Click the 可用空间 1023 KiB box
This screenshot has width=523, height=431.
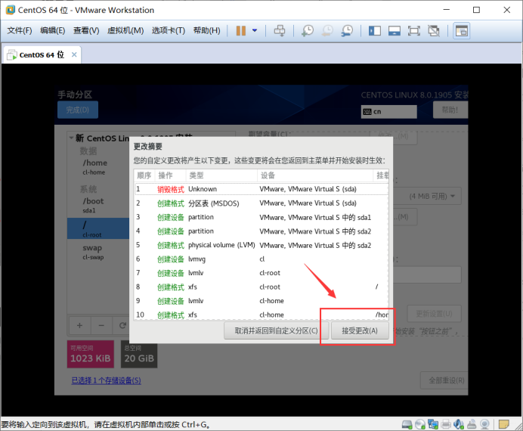(x=91, y=354)
